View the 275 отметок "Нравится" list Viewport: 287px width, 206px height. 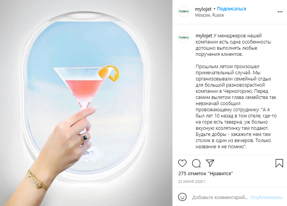point(205,173)
